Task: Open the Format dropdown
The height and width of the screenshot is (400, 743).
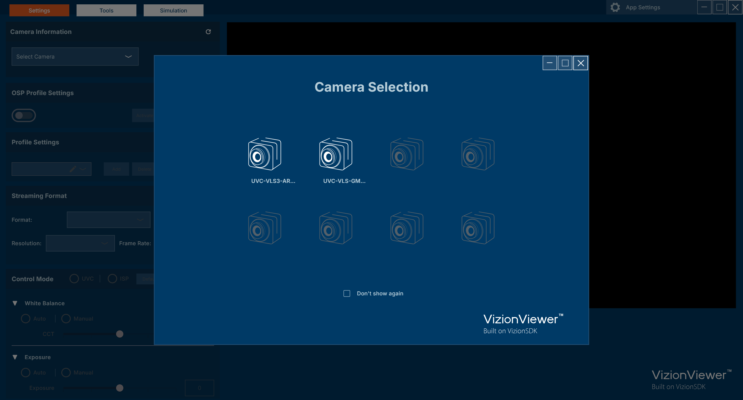Action: [109, 219]
